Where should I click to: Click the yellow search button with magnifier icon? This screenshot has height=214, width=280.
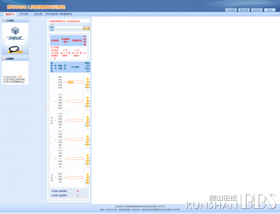pyautogui.click(x=86, y=28)
